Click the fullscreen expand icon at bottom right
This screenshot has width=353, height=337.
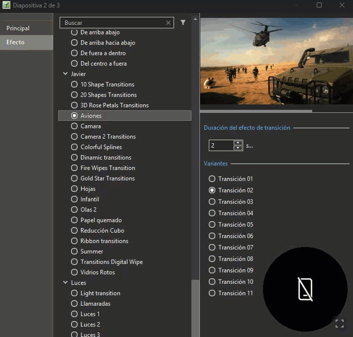340,324
